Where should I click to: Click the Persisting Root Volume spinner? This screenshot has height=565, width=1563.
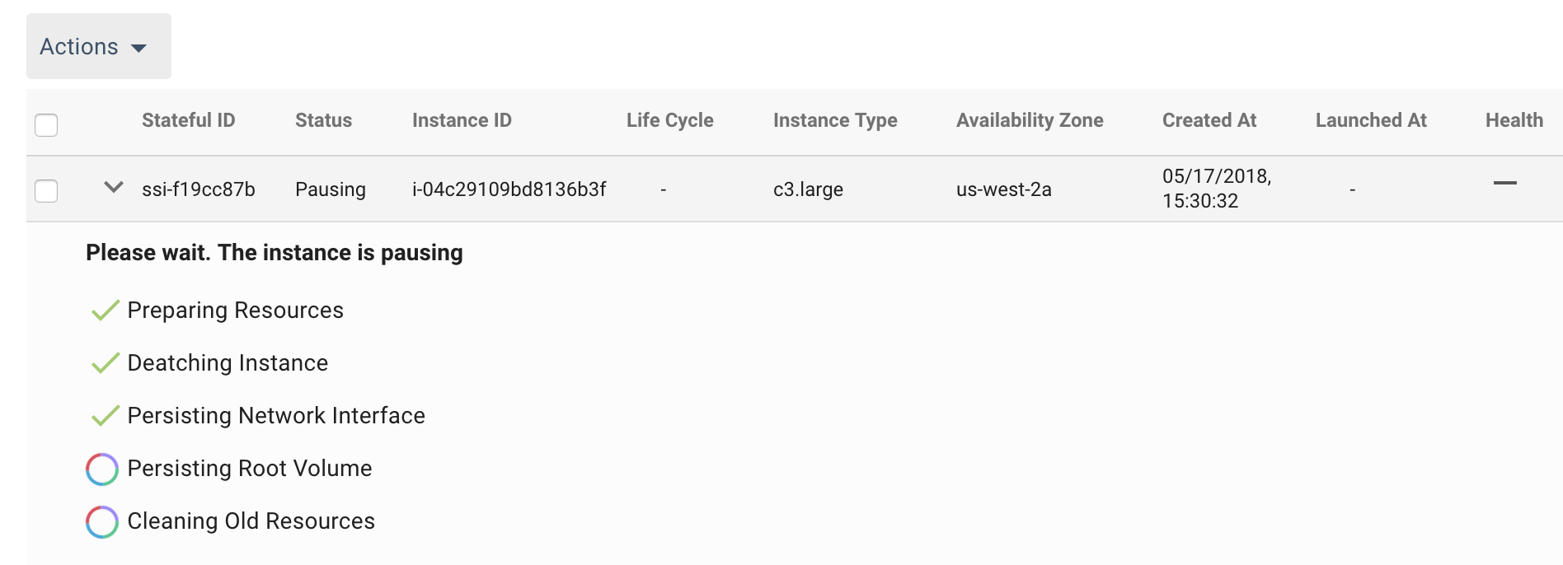(102, 469)
